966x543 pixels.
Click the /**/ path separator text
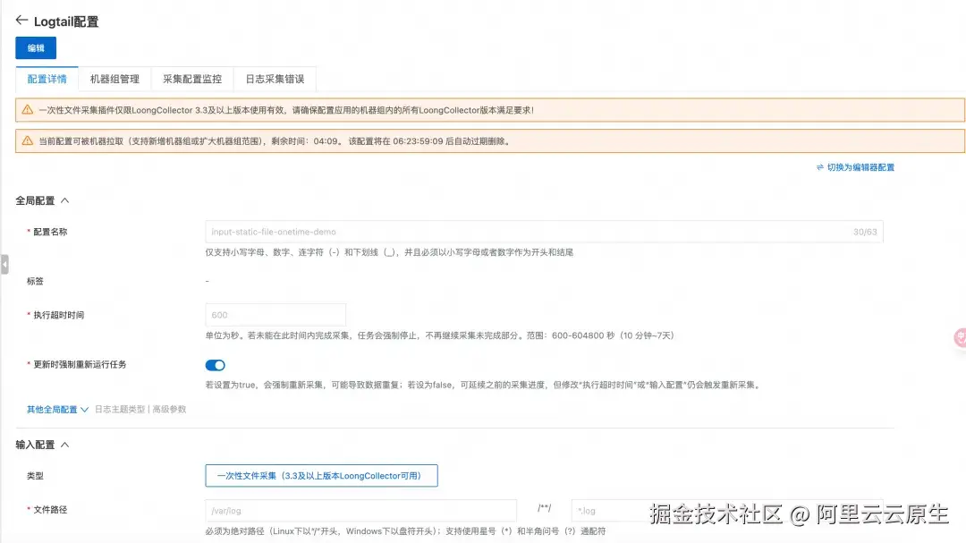pos(544,508)
